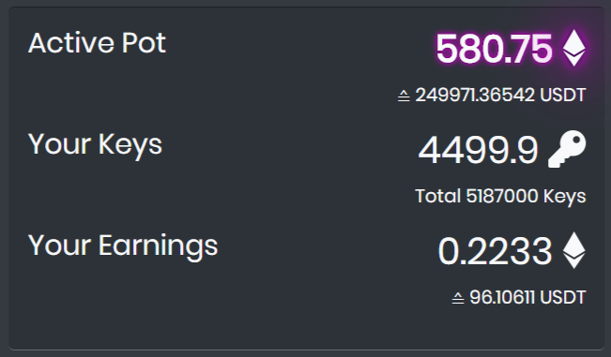This screenshot has height=357, width=611.
Task: Click the glowing Ethereum icon beside 580.75
Action: (574, 48)
